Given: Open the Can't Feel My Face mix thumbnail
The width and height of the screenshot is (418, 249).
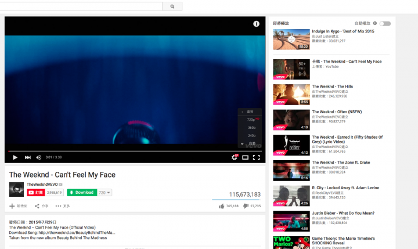Looking at the screenshot, I should [291, 69].
